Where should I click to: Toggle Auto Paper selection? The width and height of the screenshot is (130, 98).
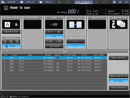[118, 81]
